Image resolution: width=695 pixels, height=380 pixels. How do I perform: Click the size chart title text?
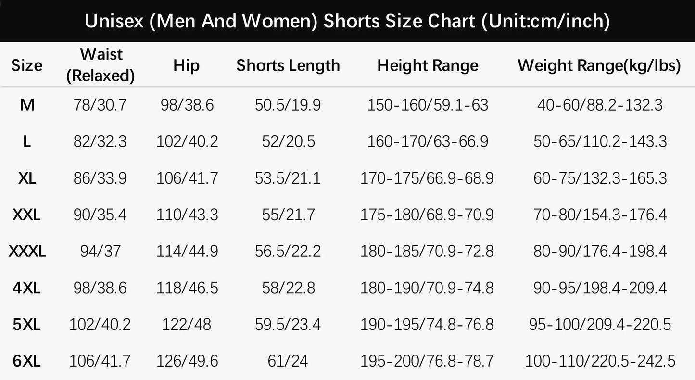[347, 21]
